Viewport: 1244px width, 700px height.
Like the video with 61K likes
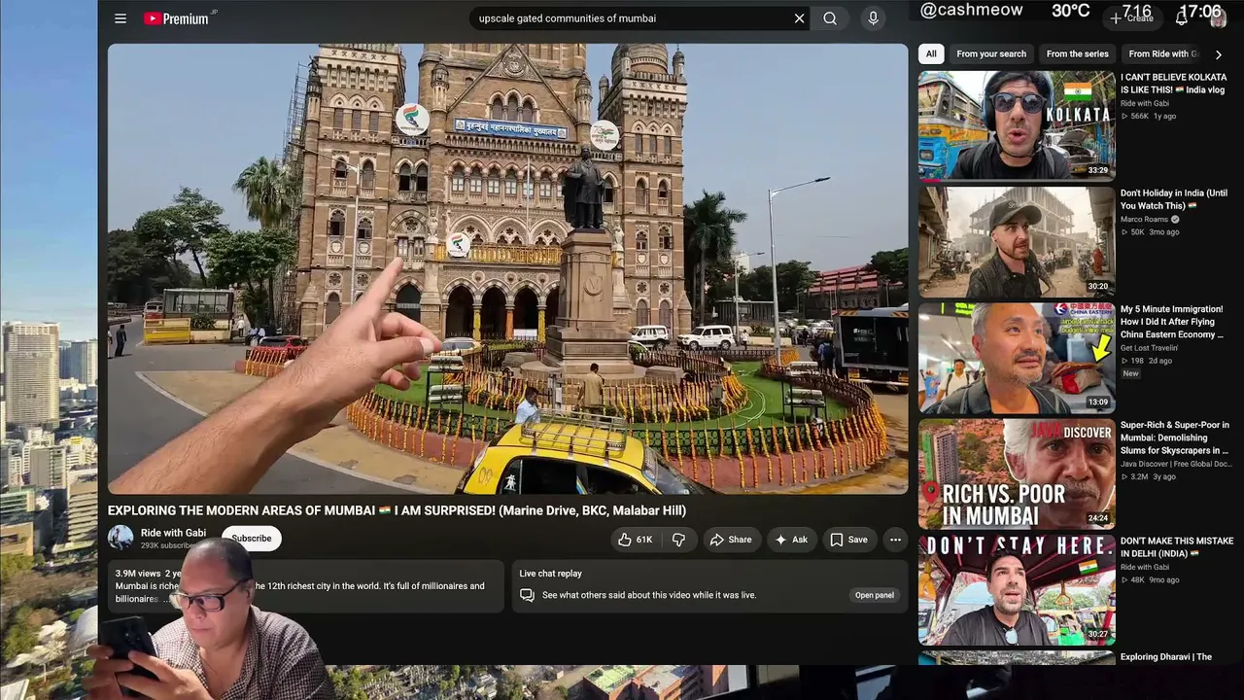pos(635,540)
